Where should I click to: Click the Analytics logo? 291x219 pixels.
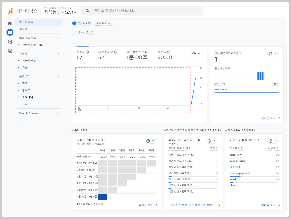[x=10, y=11]
